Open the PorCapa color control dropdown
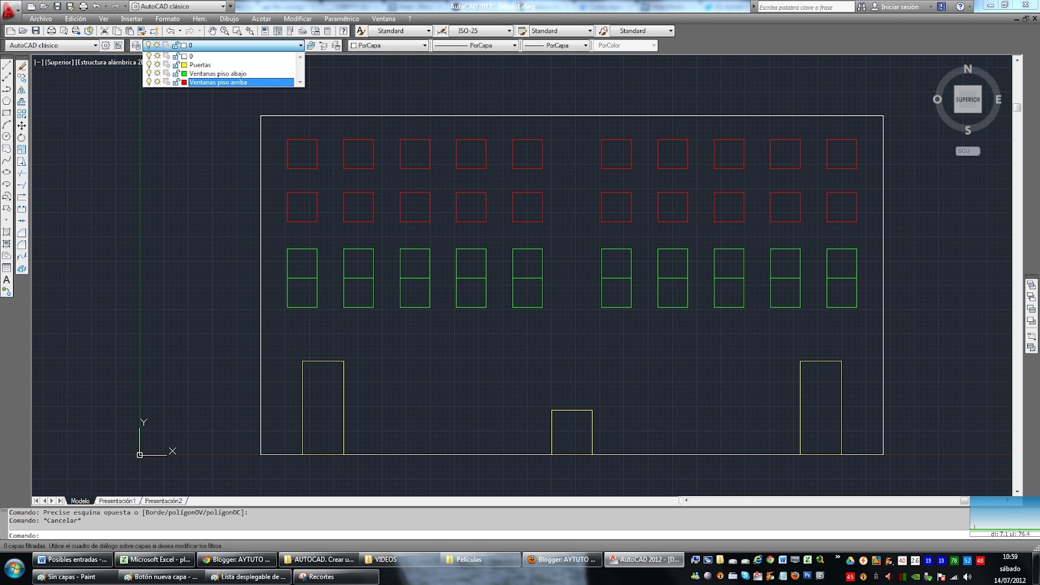Image resolution: width=1040 pixels, height=585 pixels. 388,45
